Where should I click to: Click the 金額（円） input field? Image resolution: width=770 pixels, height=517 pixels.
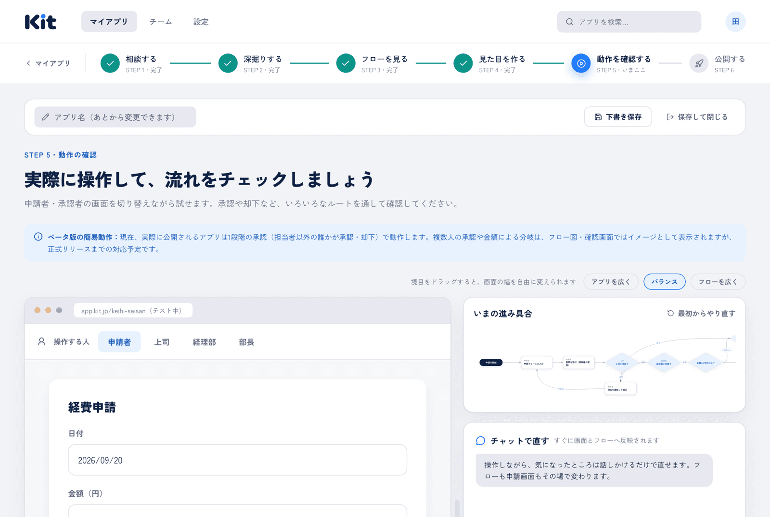coord(238,511)
